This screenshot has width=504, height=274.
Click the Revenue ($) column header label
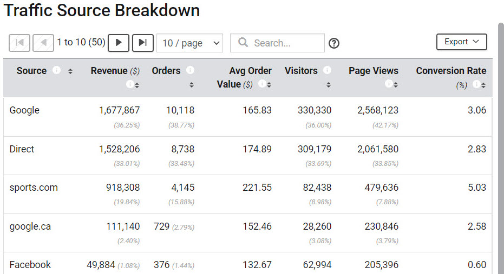(115, 71)
